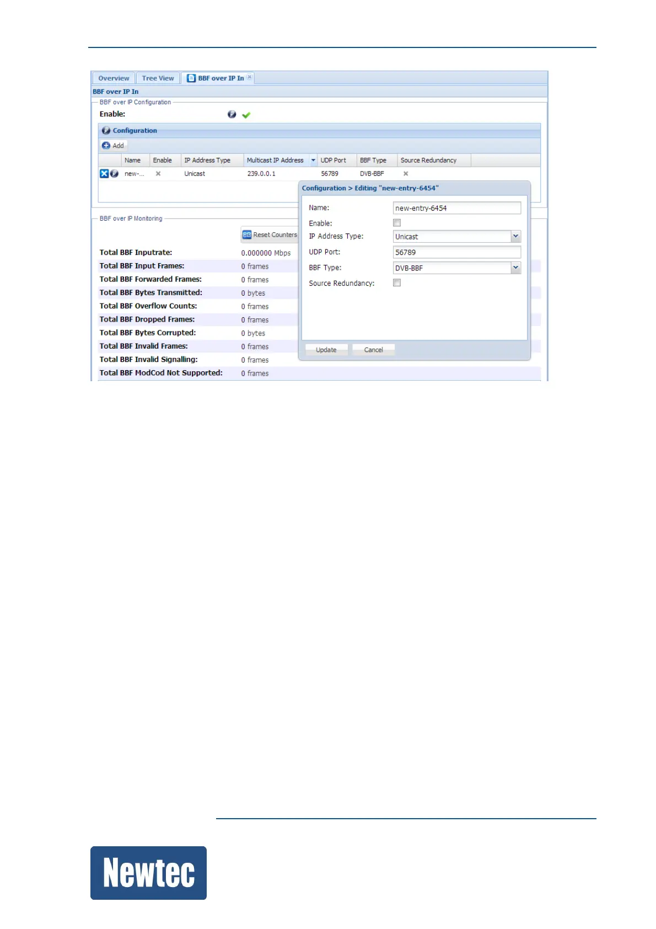Sort by UDP Port column header
Image resolution: width=656 pixels, height=929 pixels.
coord(337,161)
